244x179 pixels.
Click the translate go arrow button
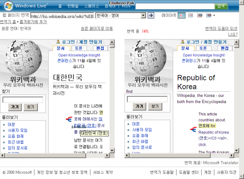[150, 15]
